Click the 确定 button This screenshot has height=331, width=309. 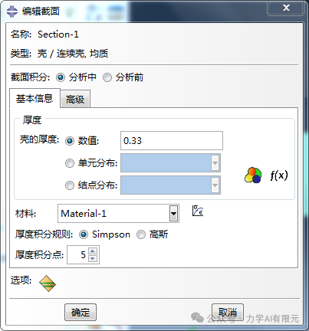pos(81,312)
